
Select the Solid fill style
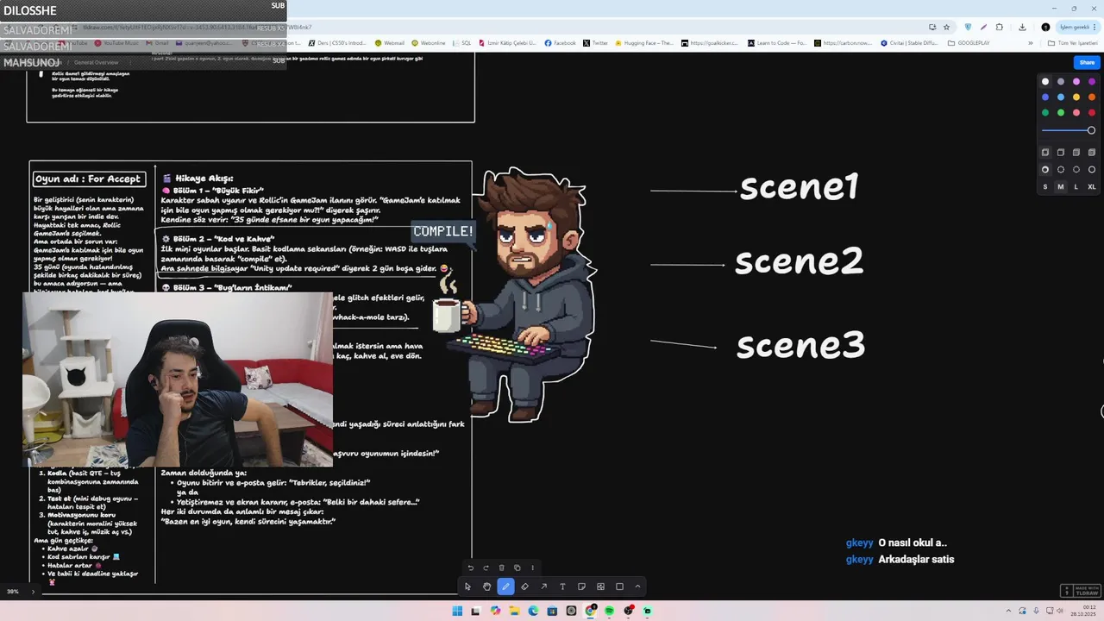1076,153
